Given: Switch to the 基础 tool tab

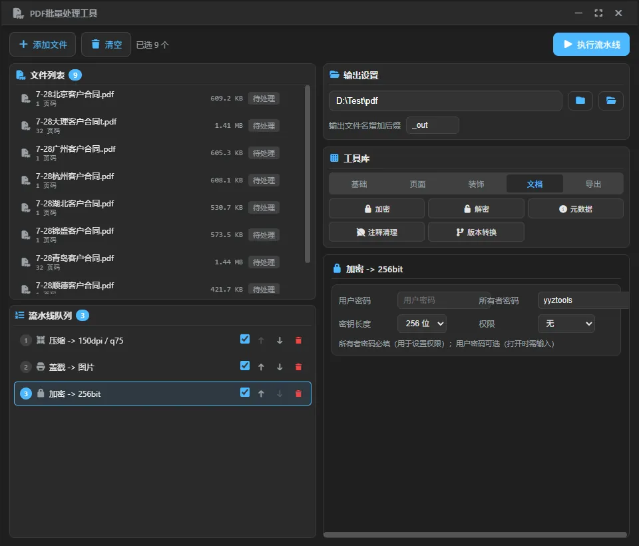Looking at the screenshot, I should tap(359, 184).
